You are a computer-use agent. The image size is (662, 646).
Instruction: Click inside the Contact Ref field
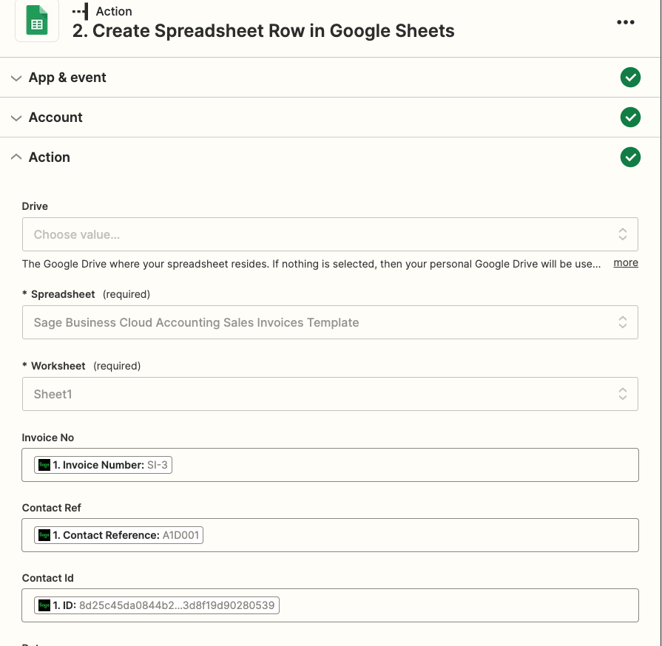pyautogui.click(x=330, y=535)
